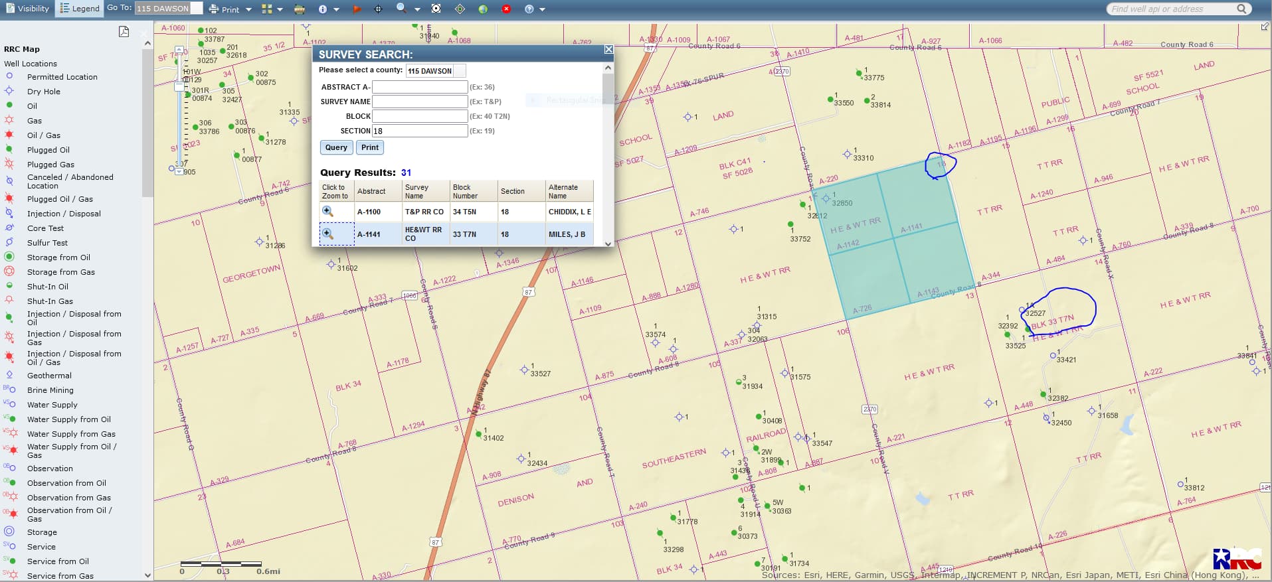Open the Go To county dropdown

point(169,9)
